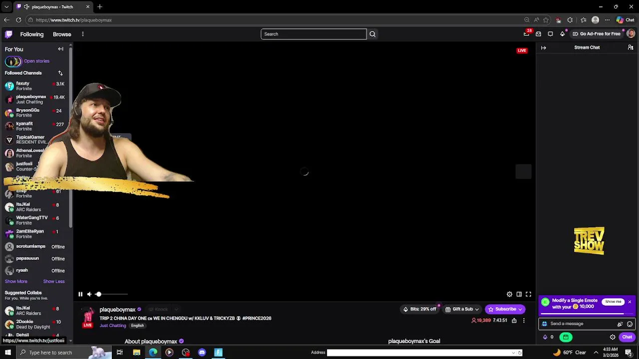Screen dimensions: 639x359
Task: Click the taskbar search box
Action: (x=65, y=353)
